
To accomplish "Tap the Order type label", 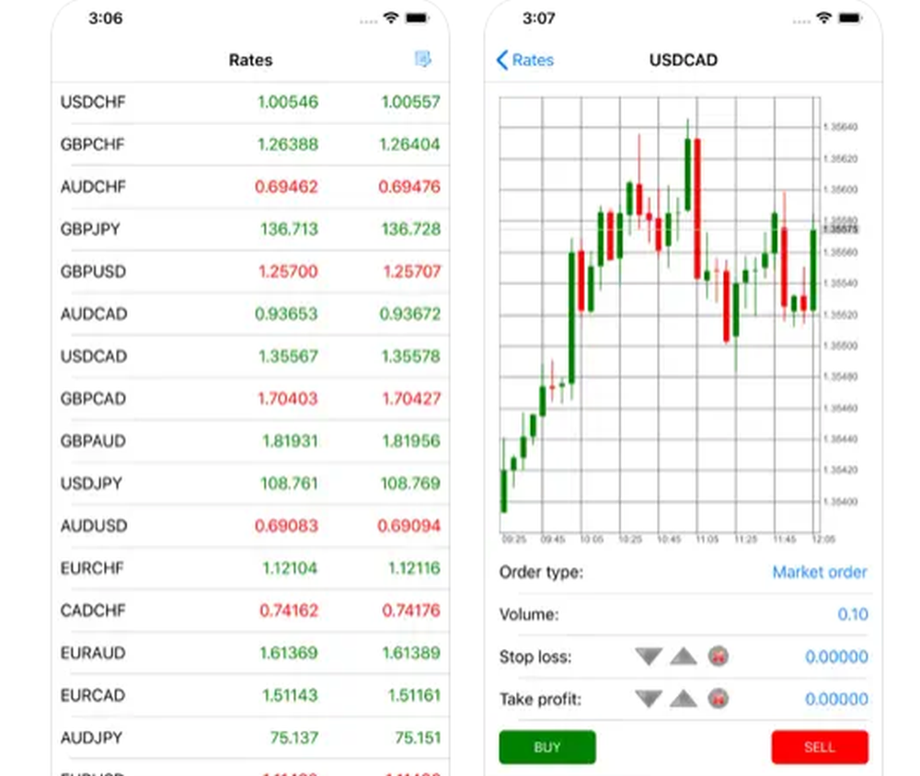I will point(541,572).
